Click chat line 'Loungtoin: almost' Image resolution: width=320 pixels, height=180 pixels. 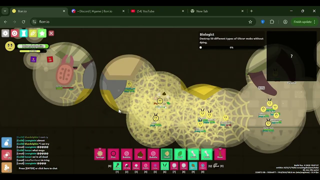[x=31, y=140]
